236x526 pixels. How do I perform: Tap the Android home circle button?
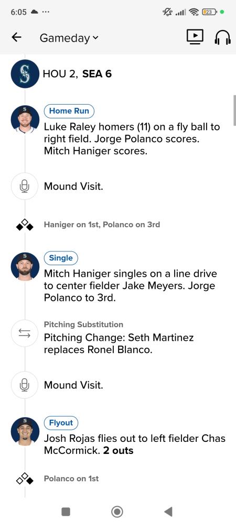click(117, 512)
